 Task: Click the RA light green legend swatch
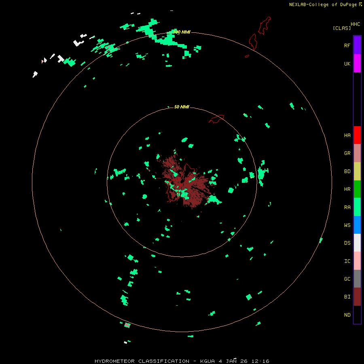357,207
